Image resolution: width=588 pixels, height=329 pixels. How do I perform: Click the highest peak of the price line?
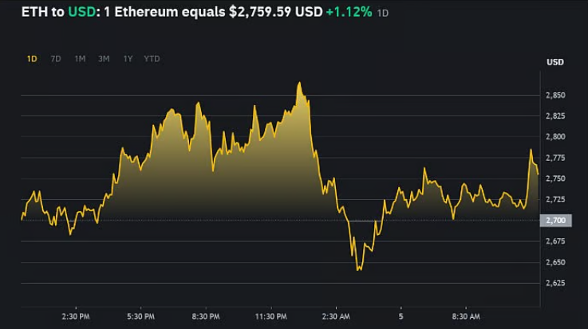(299, 82)
